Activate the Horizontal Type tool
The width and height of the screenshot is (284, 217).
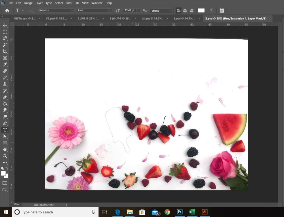(5, 130)
